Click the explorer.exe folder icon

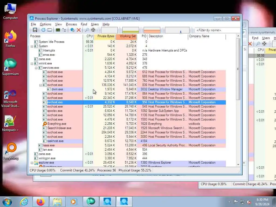36,163
